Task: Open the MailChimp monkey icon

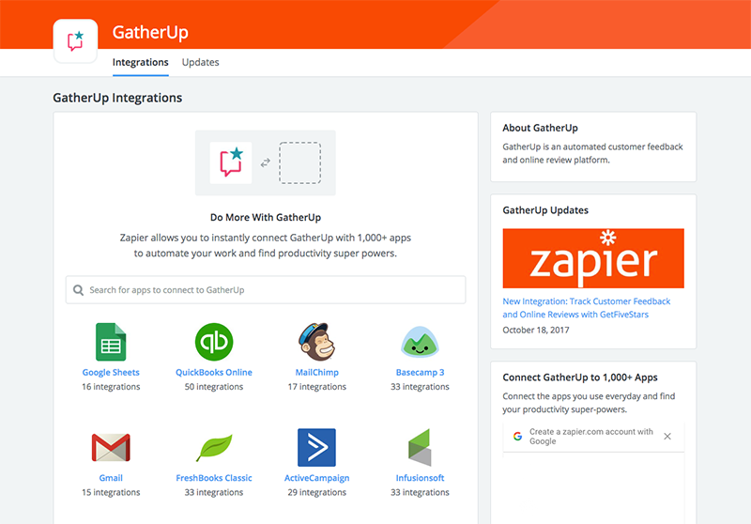Action: [x=316, y=342]
